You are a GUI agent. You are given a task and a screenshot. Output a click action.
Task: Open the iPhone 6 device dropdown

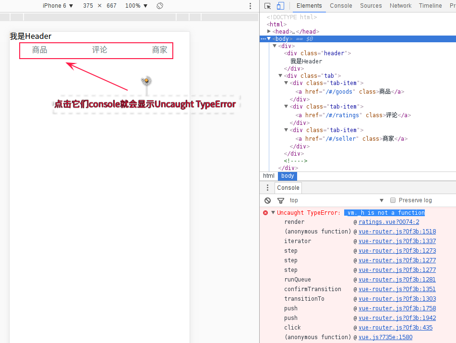tap(58, 6)
